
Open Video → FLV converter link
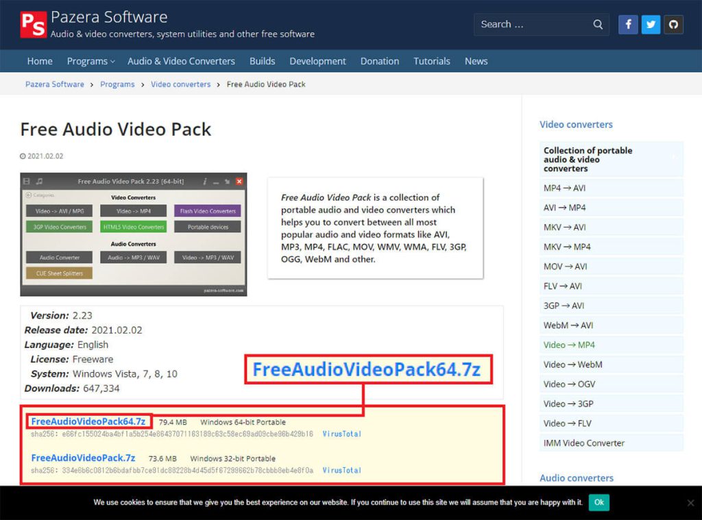coord(612,423)
